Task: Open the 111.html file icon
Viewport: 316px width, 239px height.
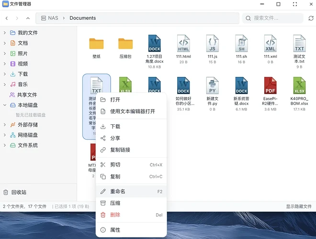Action: (x=183, y=44)
